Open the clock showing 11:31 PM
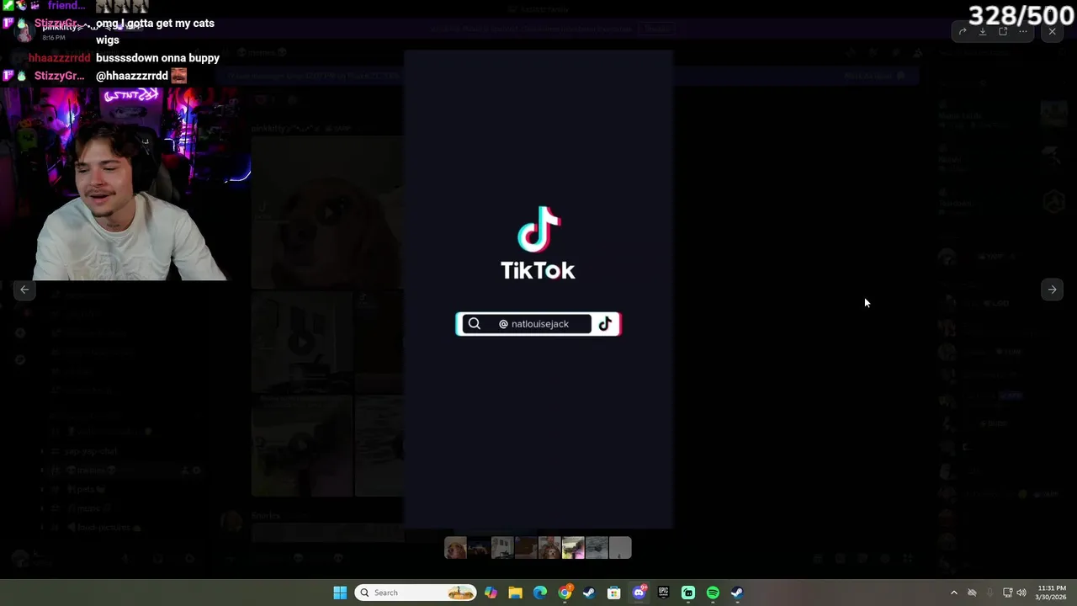Screen dimensions: 1077x606 tap(1052, 593)
